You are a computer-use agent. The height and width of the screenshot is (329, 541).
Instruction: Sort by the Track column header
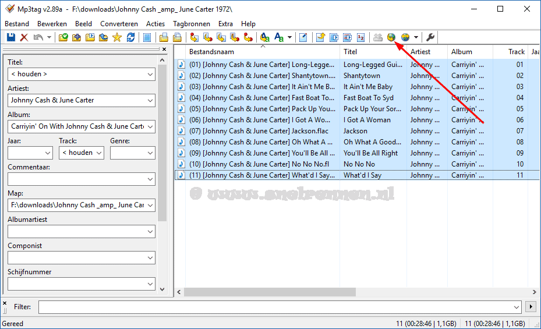pos(510,52)
